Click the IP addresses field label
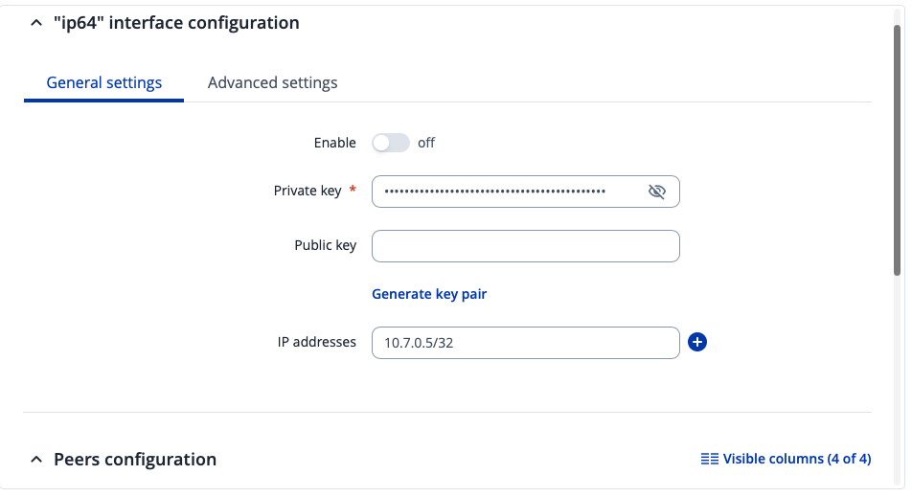This screenshot has width=912, height=497. pos(315,342)
